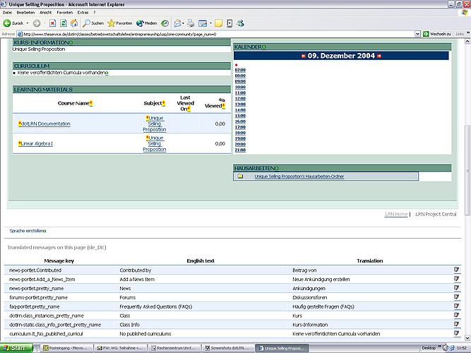Click the Desktop toolbar label on taskbar
The height and width of the screenshot is (353, 471).
pyautogui.click(x=429, y=347)
